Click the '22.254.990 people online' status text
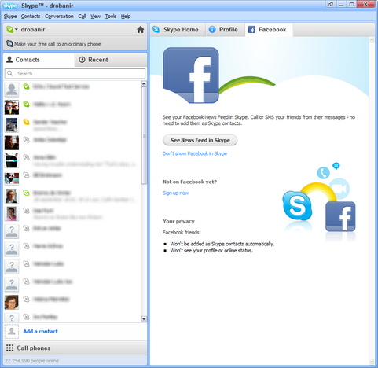Screen dimensions: 378x368 pyautogui.click(x=31, y=361)
